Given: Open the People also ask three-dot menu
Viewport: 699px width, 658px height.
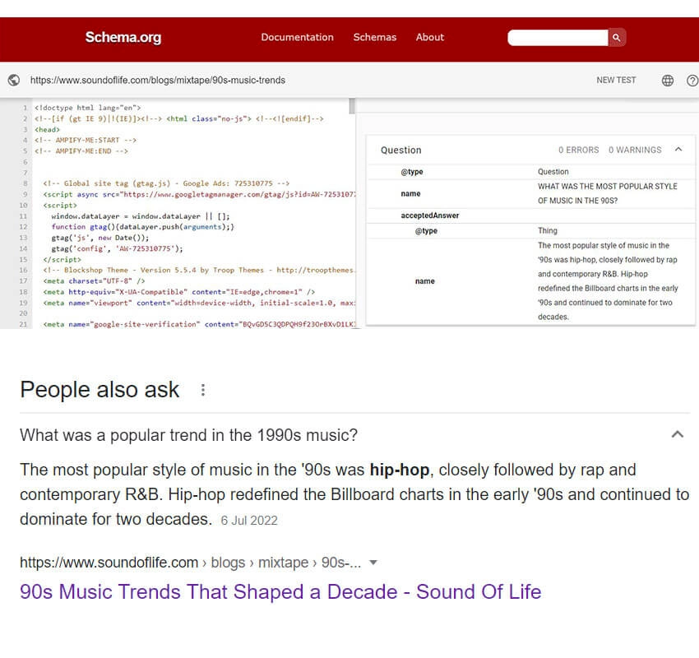Looking at the screenshot, I should tap(203, 390).
